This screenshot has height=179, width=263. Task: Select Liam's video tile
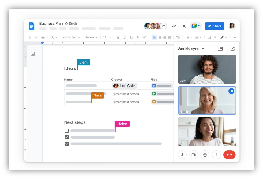tap(207, 69)
